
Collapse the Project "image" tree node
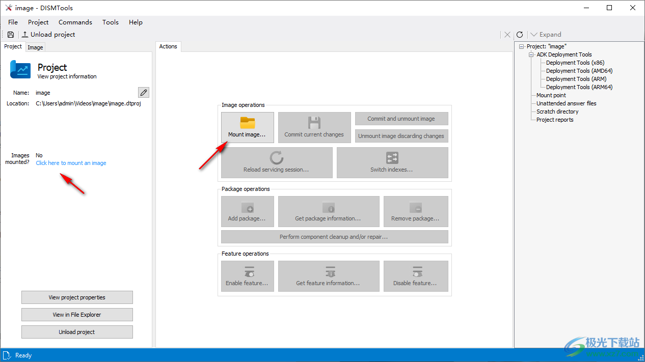521,46
